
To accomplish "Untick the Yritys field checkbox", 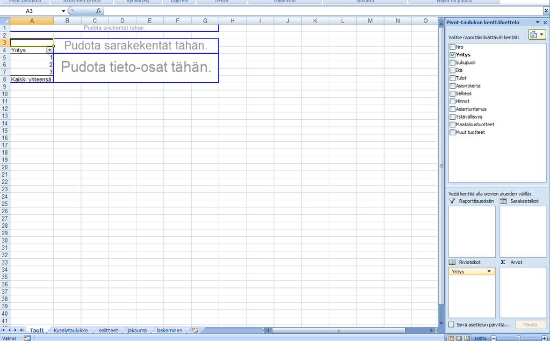I will pos(452,55).
